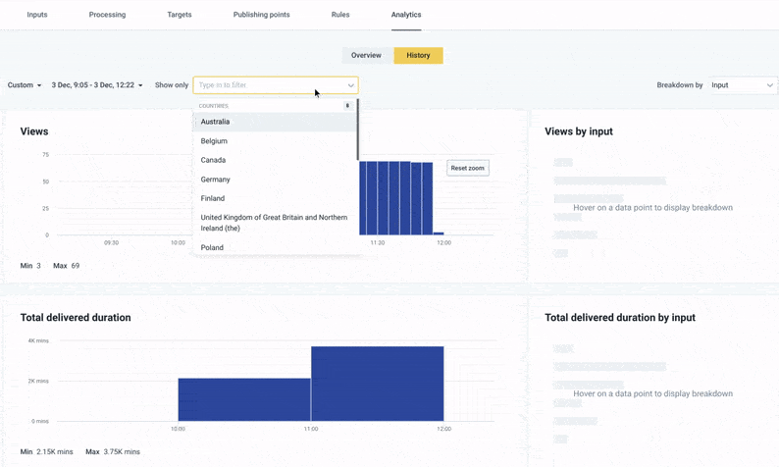Click the country list scrollbar
This screenshot has width=779, height=467.
coord(358,130)
